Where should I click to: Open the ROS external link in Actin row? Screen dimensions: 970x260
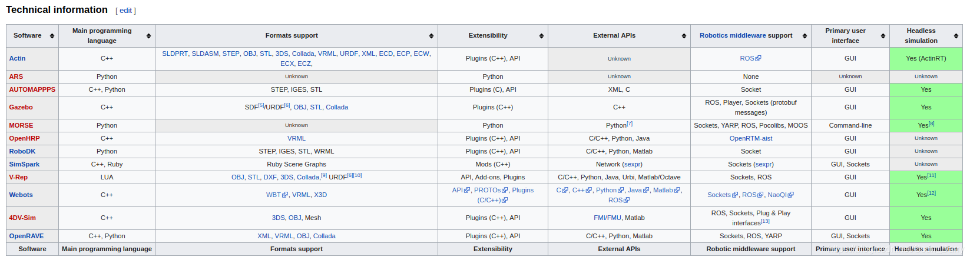coord(750,58)
